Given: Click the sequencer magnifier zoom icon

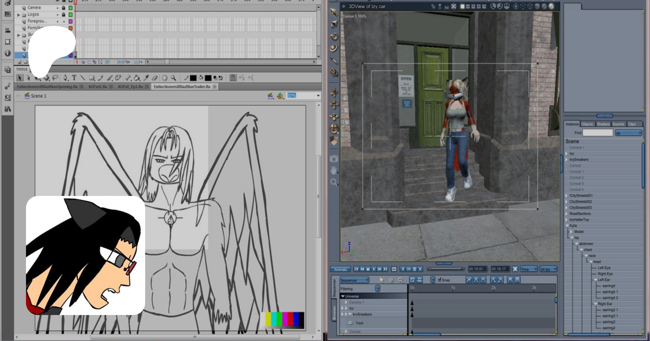Looking at the screenshot, I should (400, 280).
